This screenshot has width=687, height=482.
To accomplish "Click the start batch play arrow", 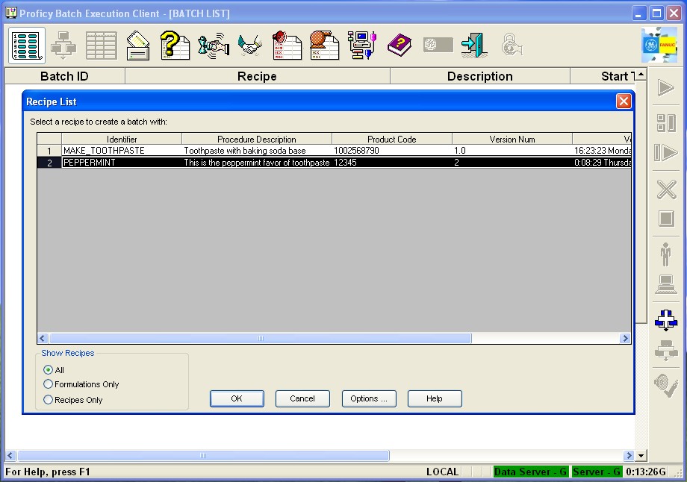I will pyautogui.click(x=666, y=88).
